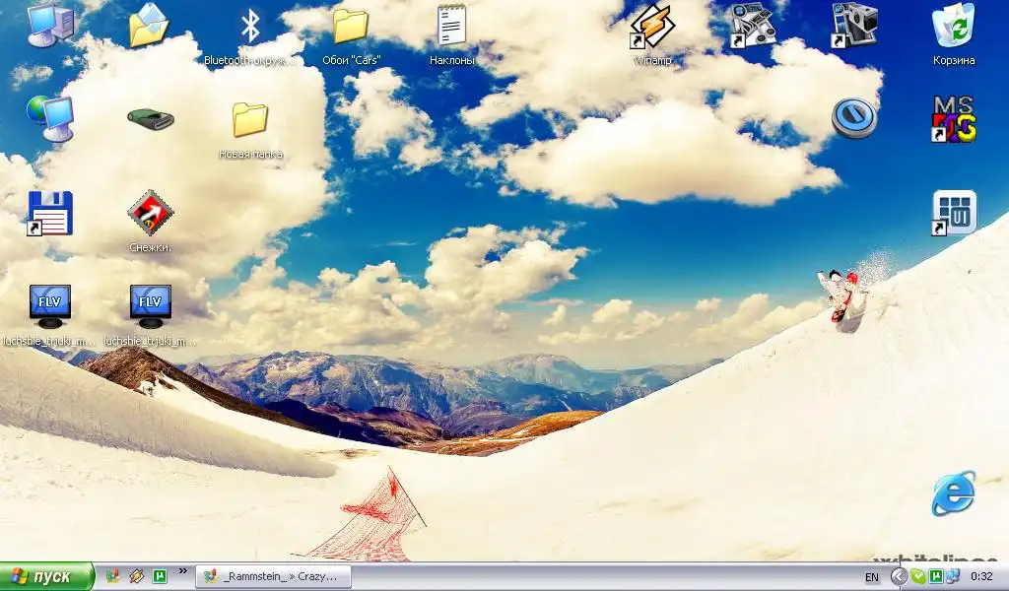This screenshot has height=591, width=1009.
Task: Select the Winamp desktop shortcut
Action: [x=651, y=28]
